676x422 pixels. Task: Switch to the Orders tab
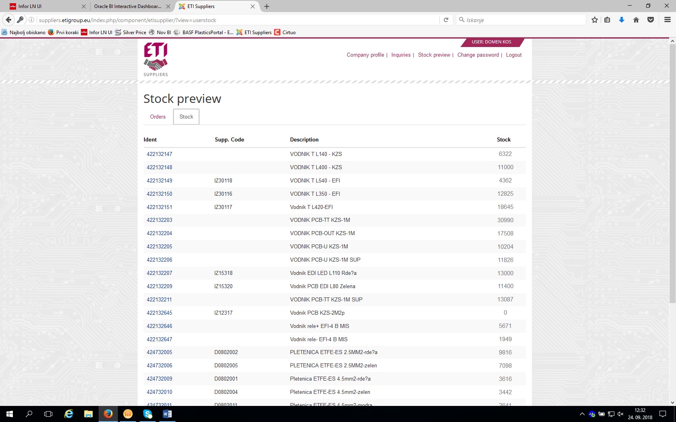pyautogui.click(x=158, y=117)
